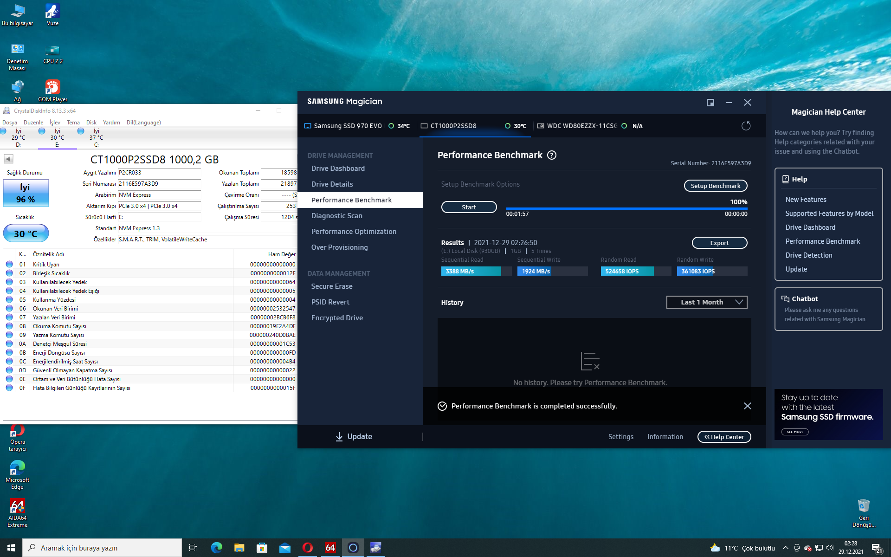Open Drive Details in the sidebar
The width and height of the screenshot is (891, 557).
(x=332, y=184)
